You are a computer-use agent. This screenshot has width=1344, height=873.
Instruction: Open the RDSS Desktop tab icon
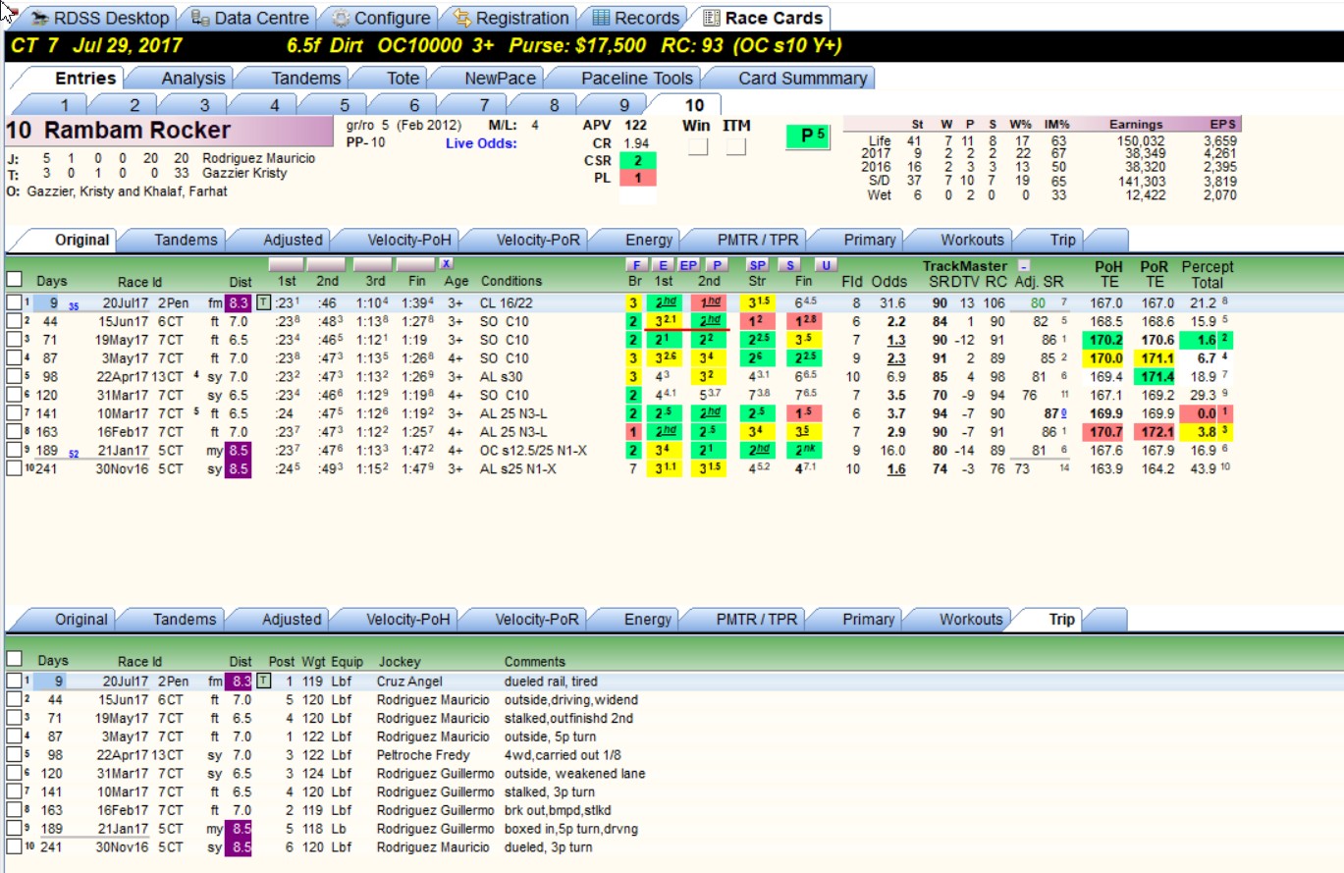[40, 18]
